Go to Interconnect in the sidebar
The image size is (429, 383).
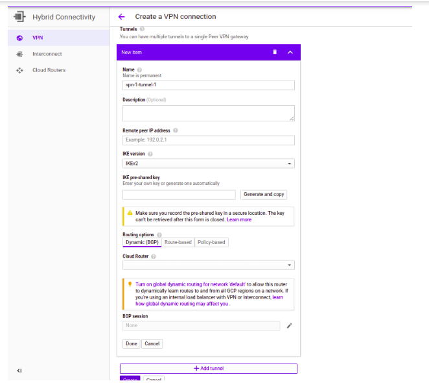[x=47, y=54]
